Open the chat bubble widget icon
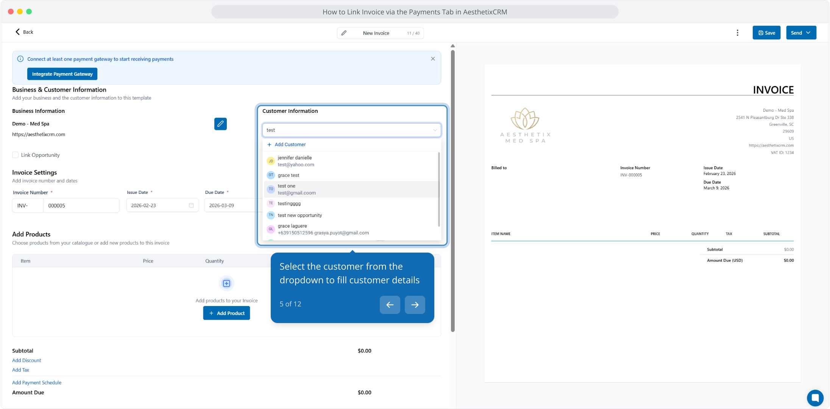Screen dimensions: 830x409 [x=815, y=398]
